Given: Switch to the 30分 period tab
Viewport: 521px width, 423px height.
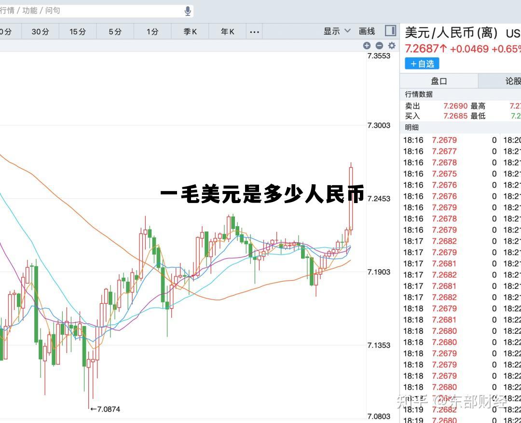Looking at the screenshot, I should click(40, 32).
